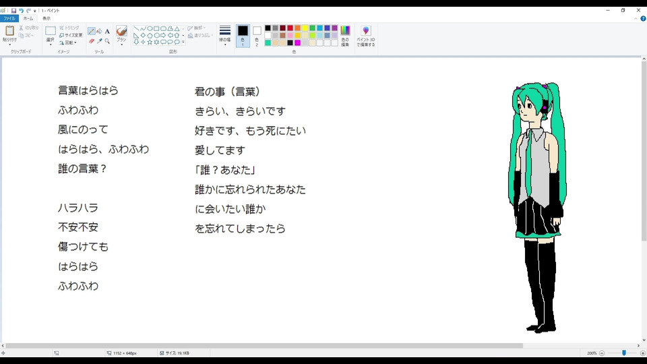Choose the Pentagon shape
The height and width of the screenshot is (364, 647).
pos(150,36)
